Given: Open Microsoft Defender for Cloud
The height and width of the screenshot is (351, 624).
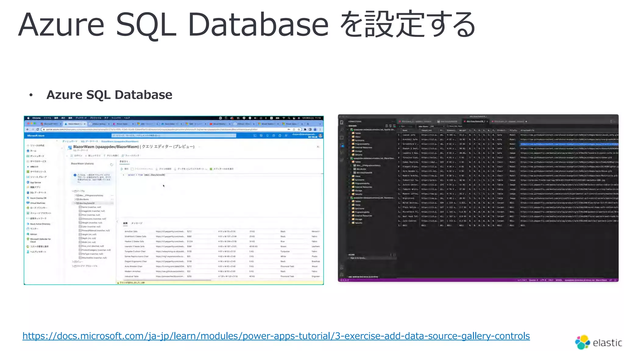Looking at the screenshot, I should 39,240.
